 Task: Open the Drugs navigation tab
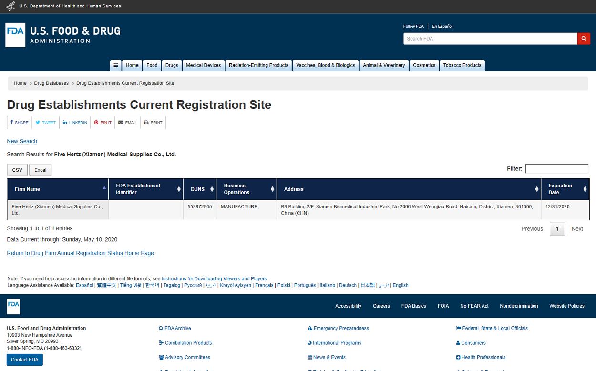172,65
